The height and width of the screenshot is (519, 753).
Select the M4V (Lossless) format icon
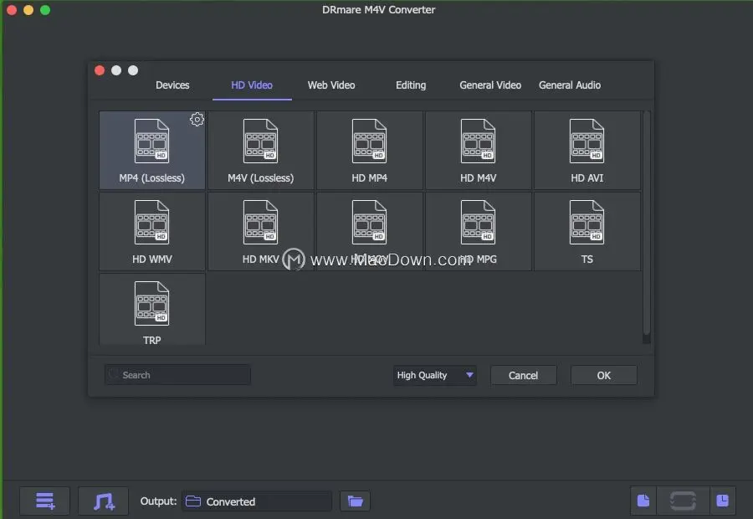[260, 141]
